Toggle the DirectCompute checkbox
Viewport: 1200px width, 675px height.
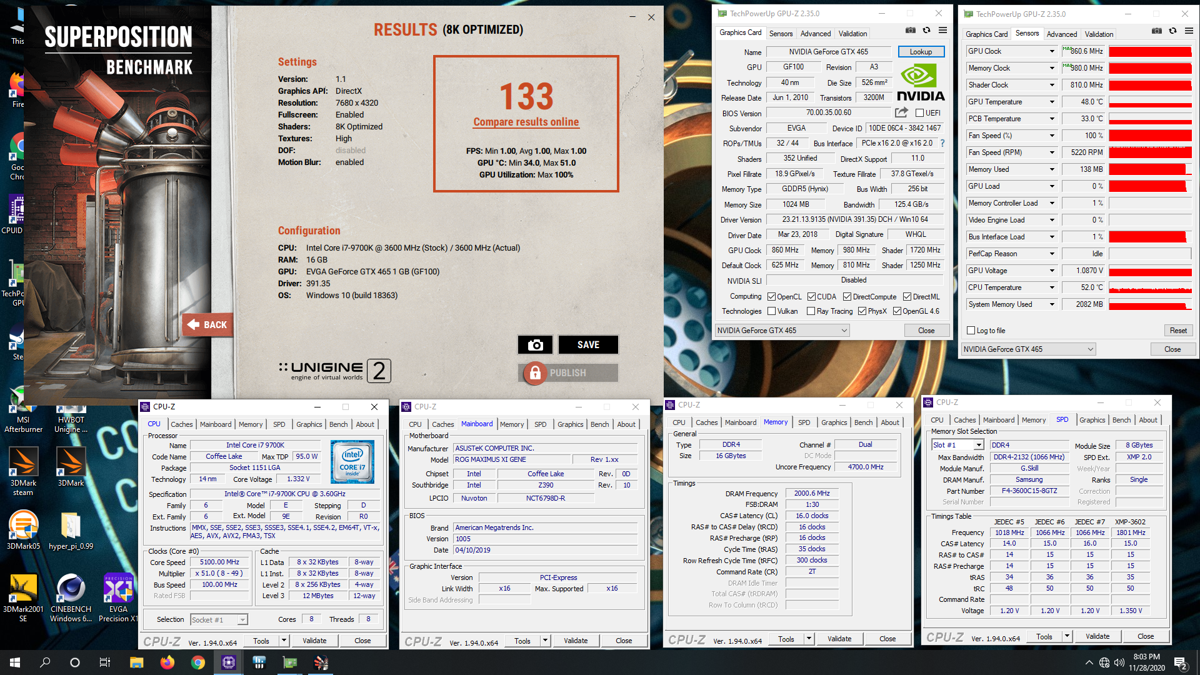[847, 297]
